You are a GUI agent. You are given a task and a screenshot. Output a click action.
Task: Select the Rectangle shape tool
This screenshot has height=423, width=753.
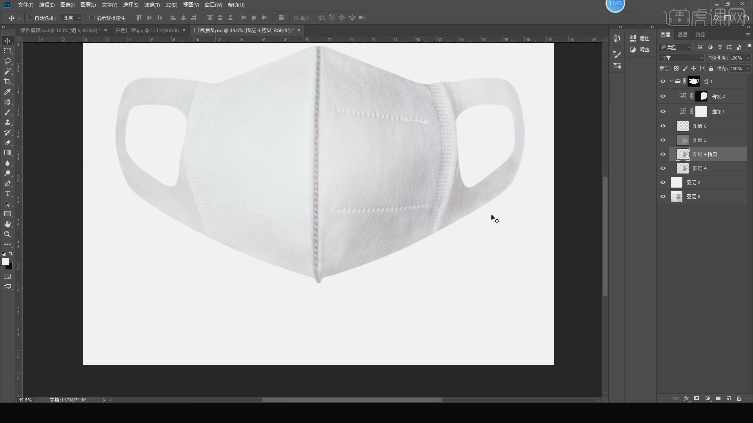7,214
